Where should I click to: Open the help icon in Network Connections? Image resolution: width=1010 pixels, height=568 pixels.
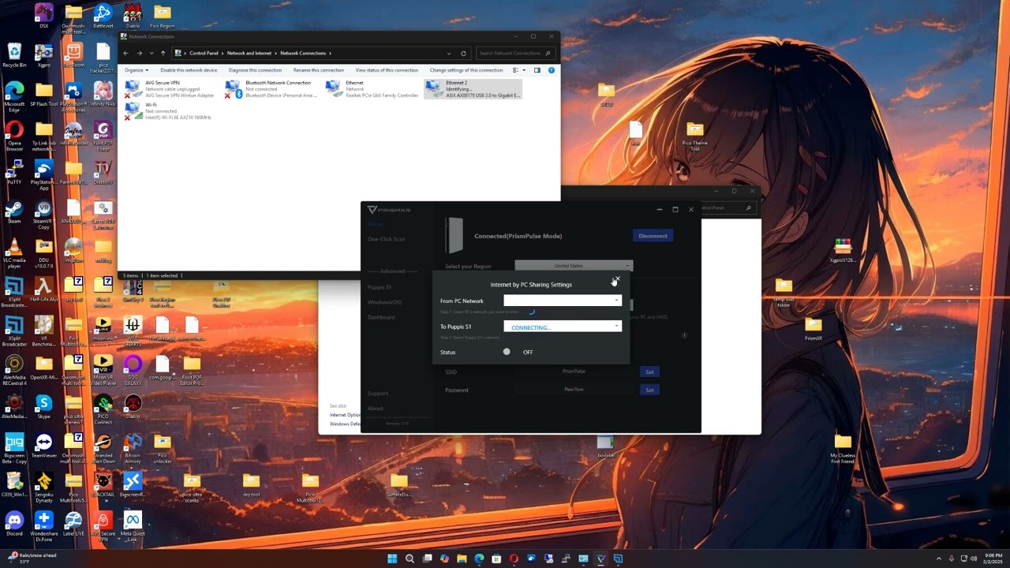click(x=552, y=70)
